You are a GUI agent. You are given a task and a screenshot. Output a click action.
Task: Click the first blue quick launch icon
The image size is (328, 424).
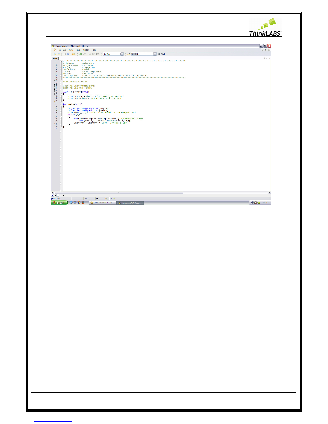click(x=71, y=203)
